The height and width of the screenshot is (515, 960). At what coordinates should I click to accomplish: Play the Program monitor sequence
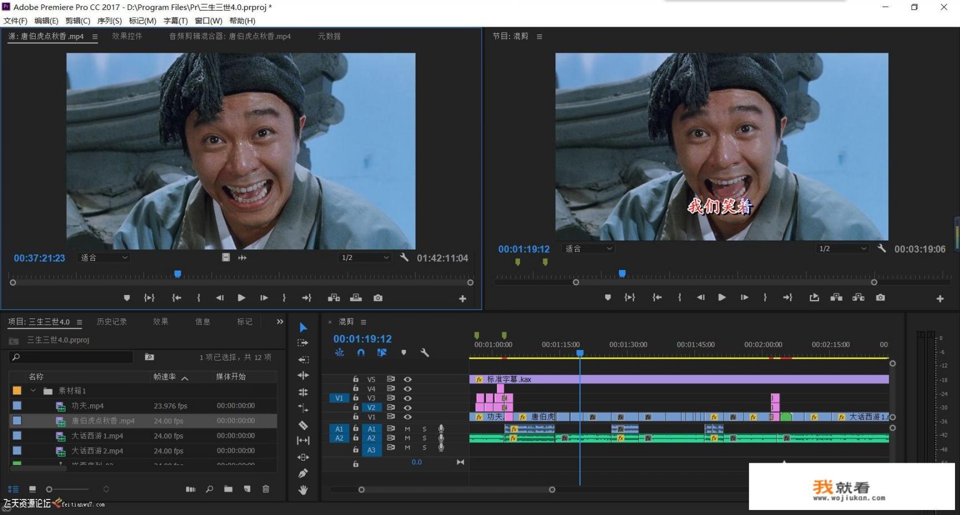(722, 298)
